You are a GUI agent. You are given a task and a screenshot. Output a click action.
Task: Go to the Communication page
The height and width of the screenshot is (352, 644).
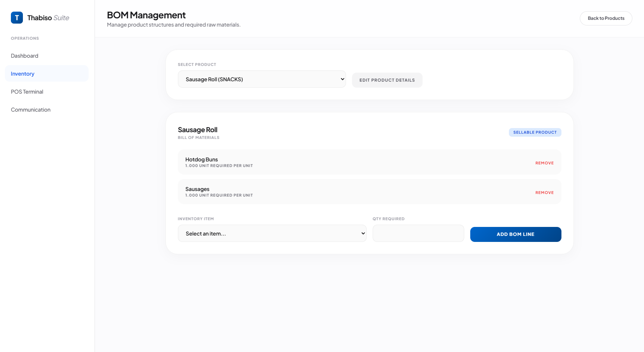tap(31, 109)
